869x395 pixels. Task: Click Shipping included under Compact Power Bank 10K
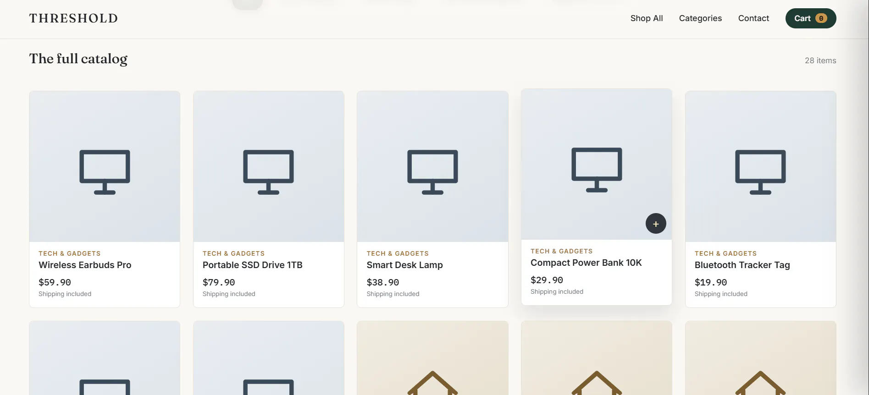click(557, 291)
